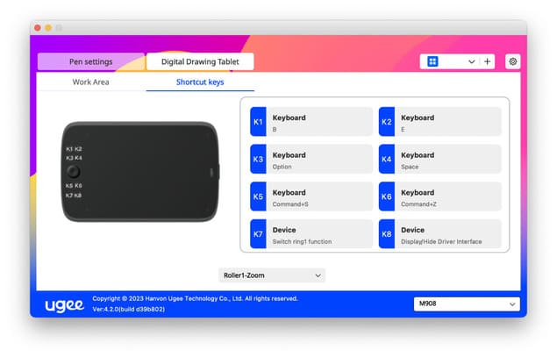
Task: Expand the application list chevron
Action: pos(471,61)
